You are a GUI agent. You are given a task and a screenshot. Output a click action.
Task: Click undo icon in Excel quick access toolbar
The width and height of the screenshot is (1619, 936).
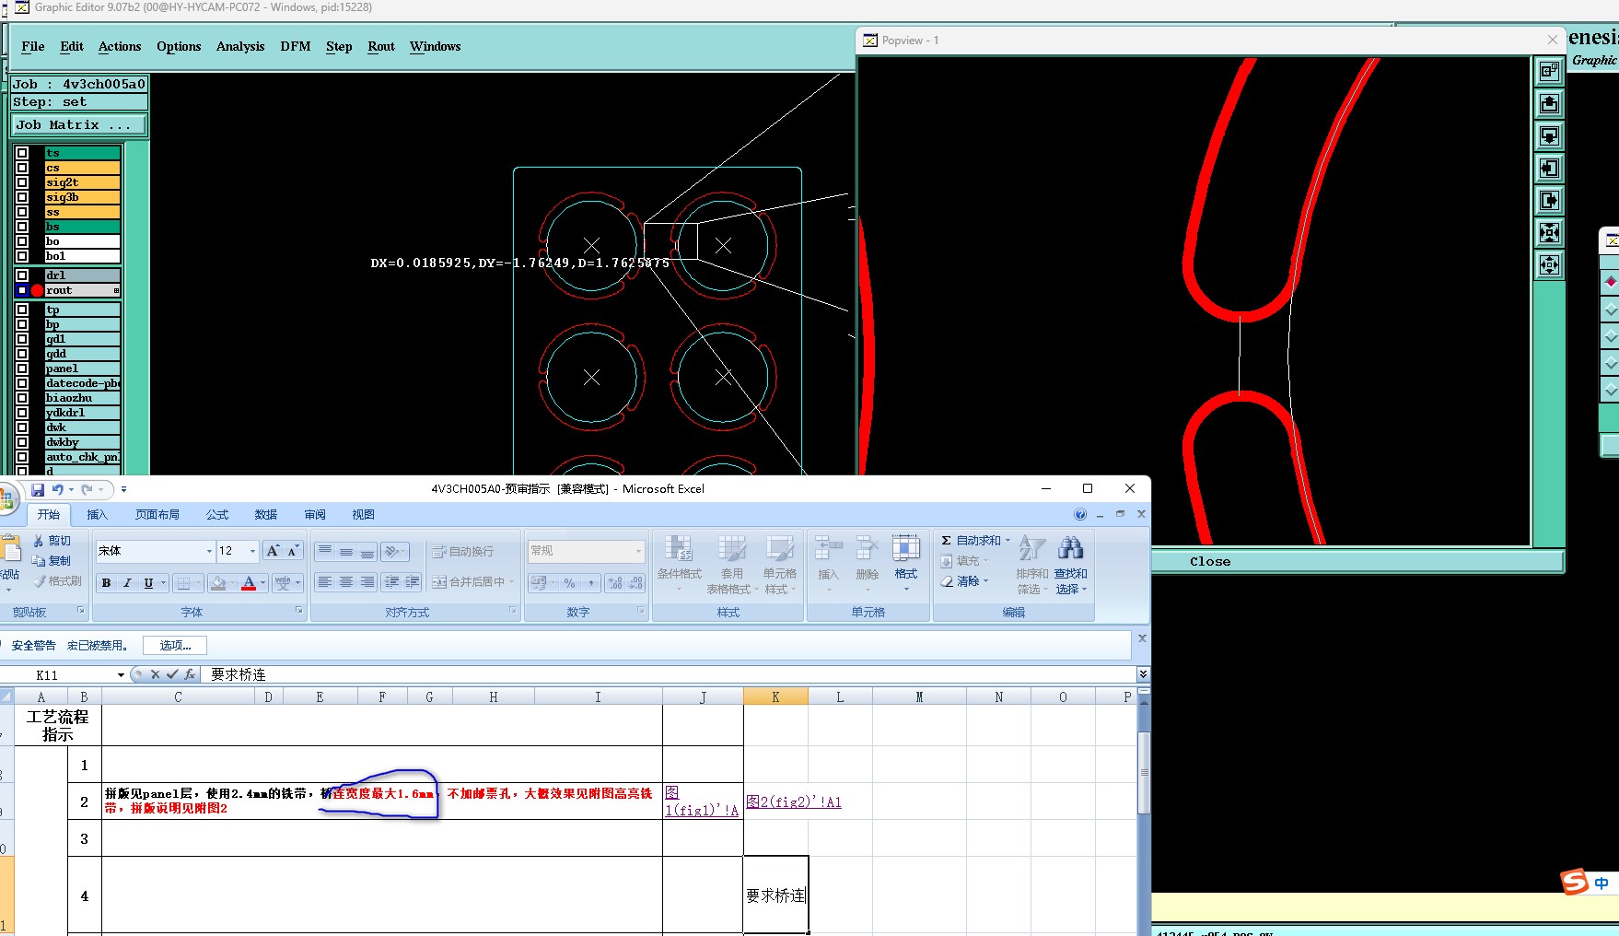58,490
